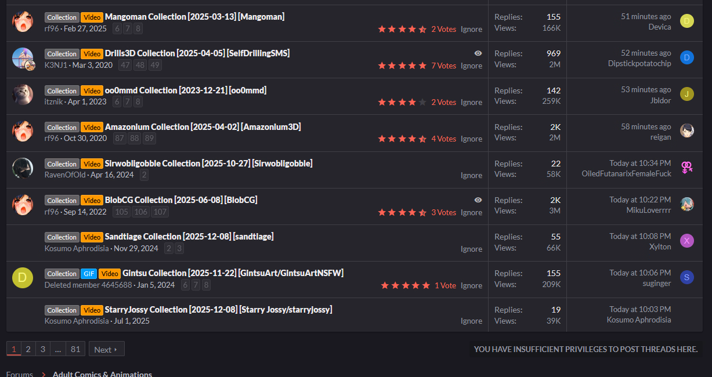The image size is (712, 377).
Task: Toggle the watch eye icon on BlobCG thread
Action: (478, 200)
